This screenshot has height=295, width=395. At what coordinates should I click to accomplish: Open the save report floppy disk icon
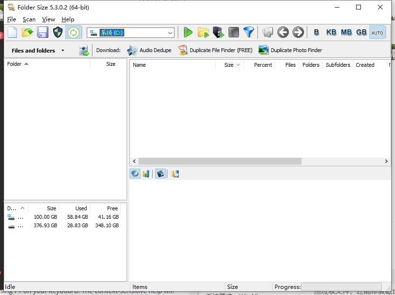pyautogui.click(x=43, y=32)
